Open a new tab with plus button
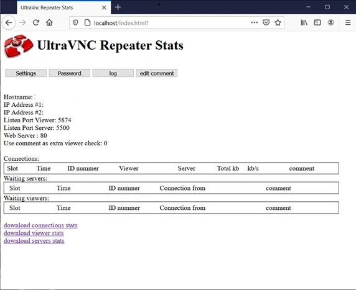Viewport: 356px width, 290px height. point(118,7)
